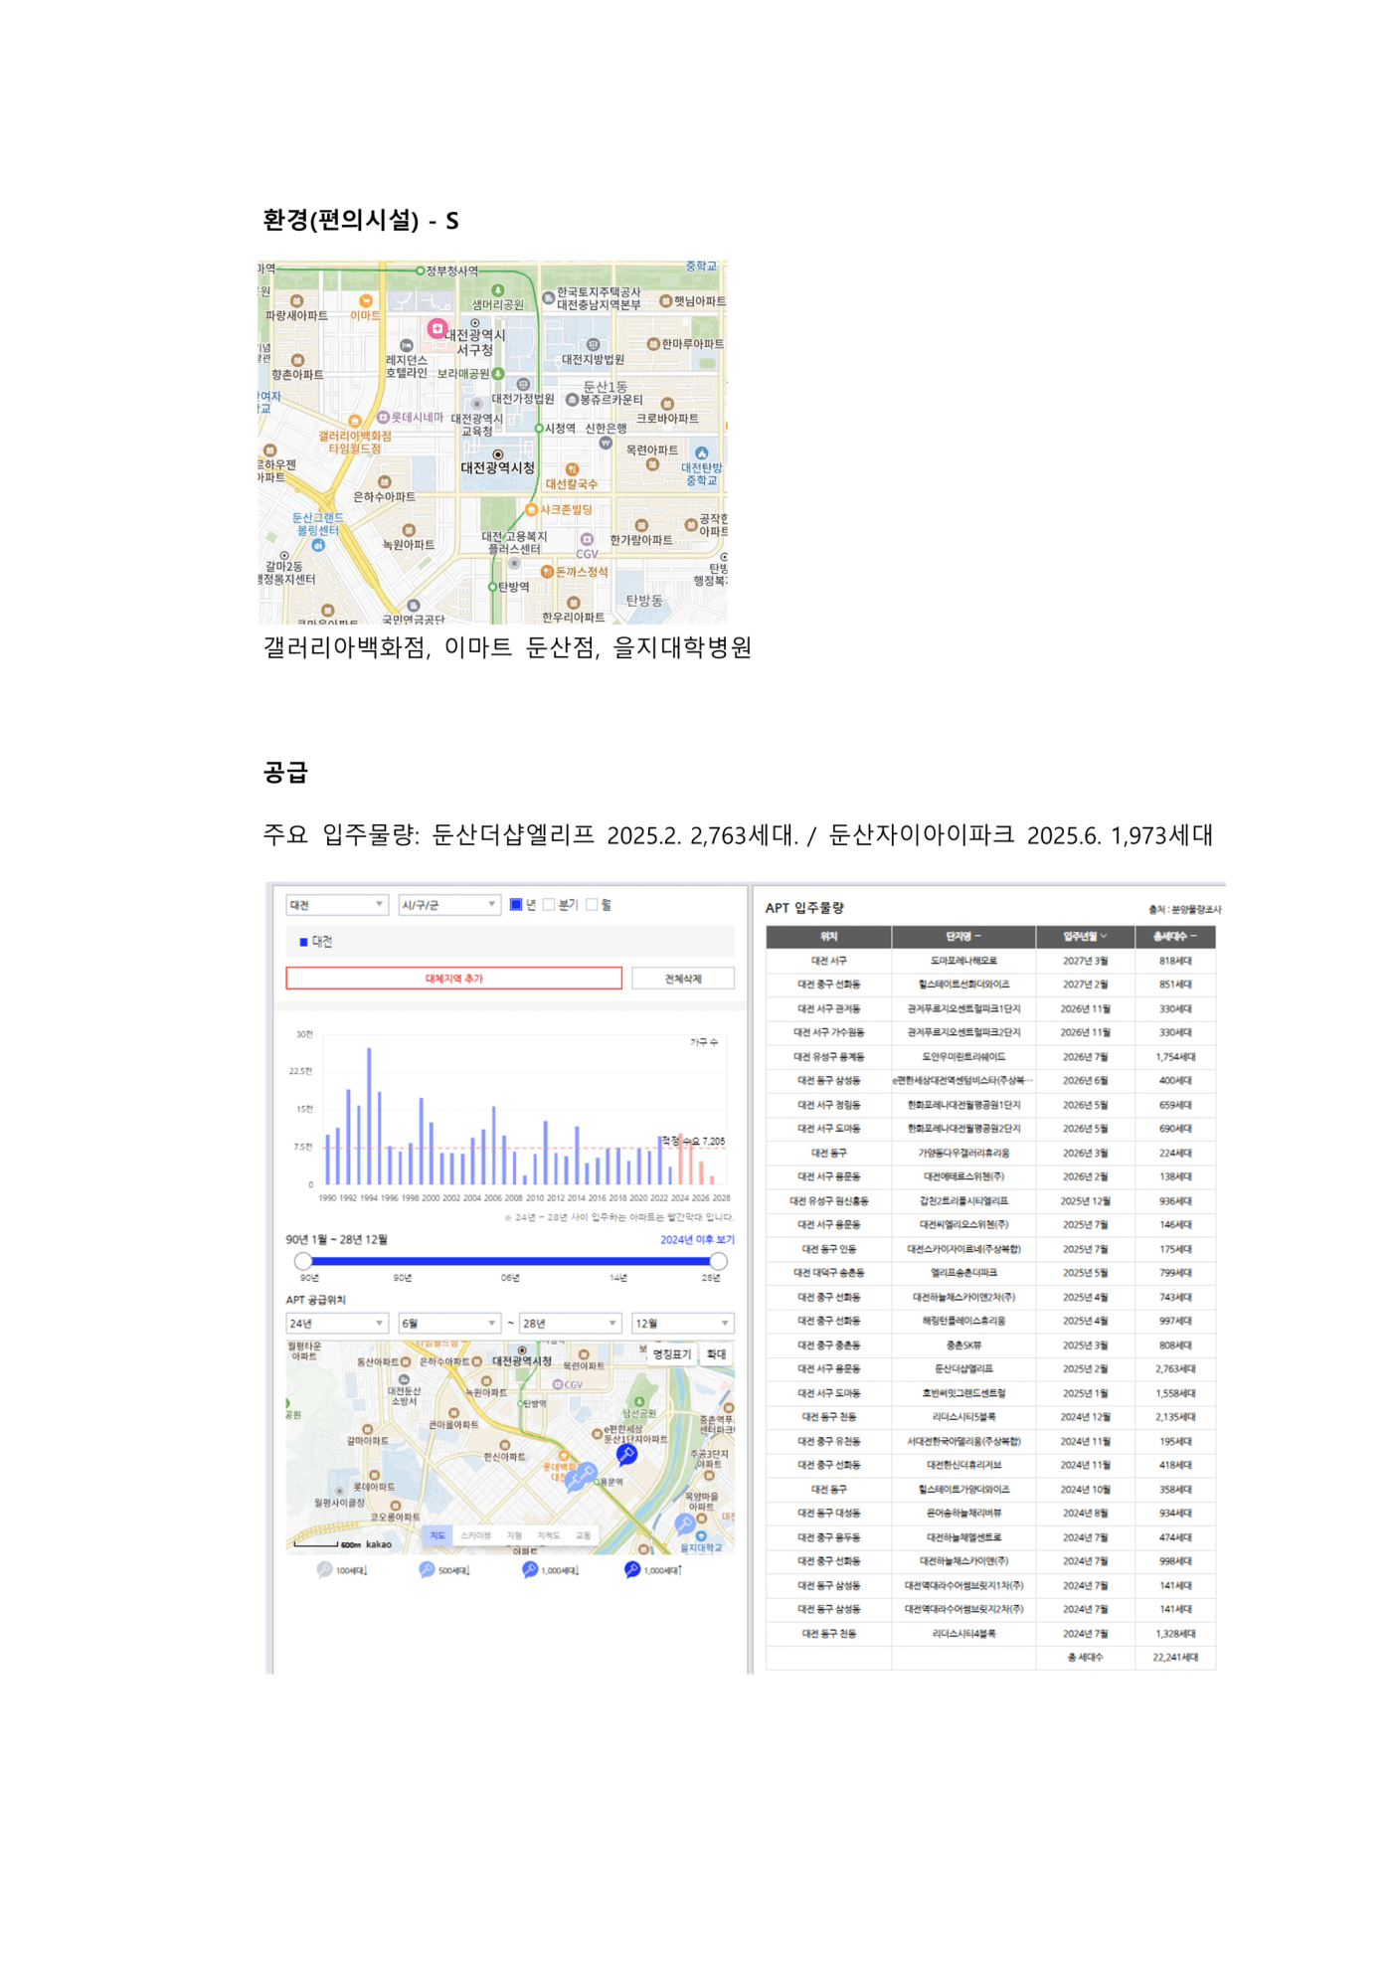Click the 명칭표기 map button
The width and height of the screenshot is (1395, 1972).
coord(671,1353)
